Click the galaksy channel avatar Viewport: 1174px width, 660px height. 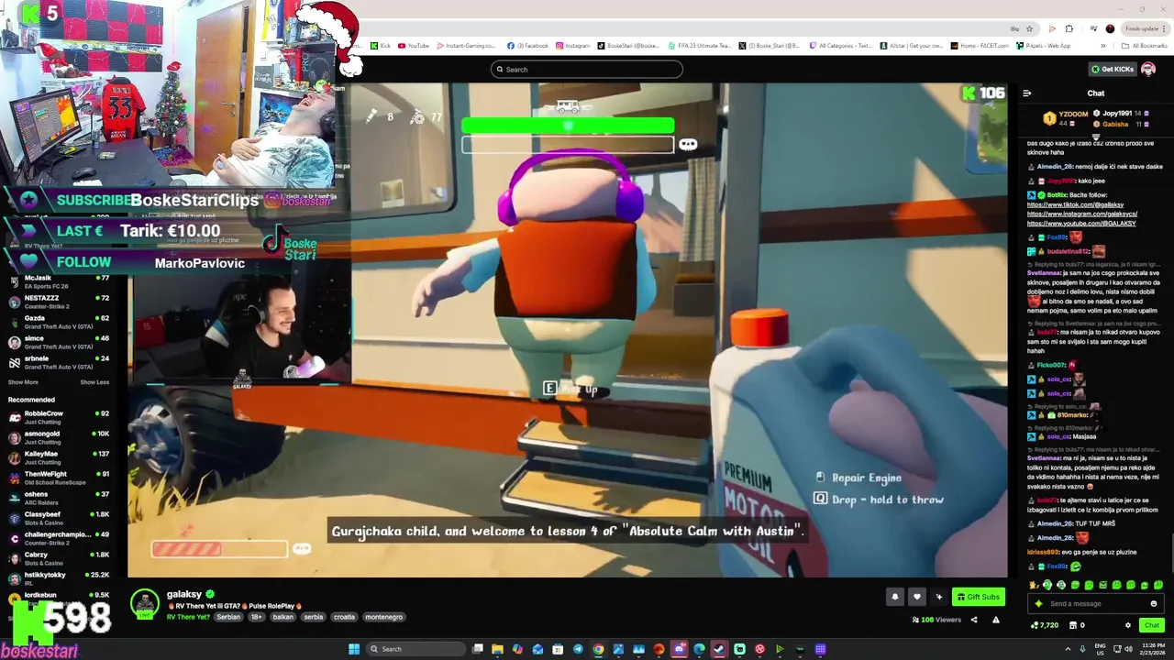(144, 604)
